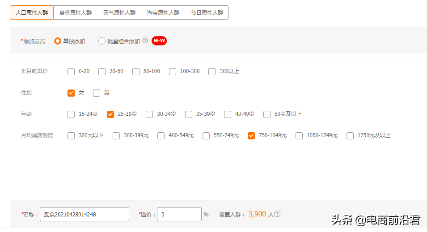Open help icon beside 批量组合添加
Screen dimensions: 427x232
coord(145,41)
